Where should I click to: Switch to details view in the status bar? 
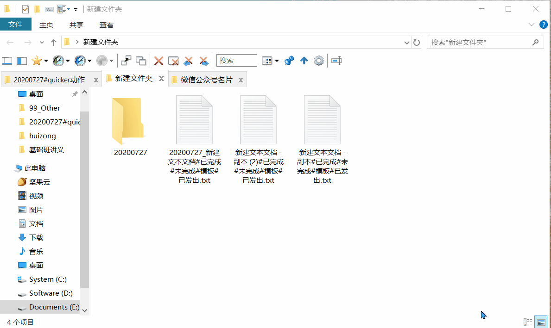point(528,322)
